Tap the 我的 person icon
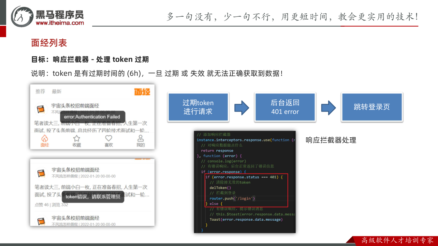 tap(140, 138)
